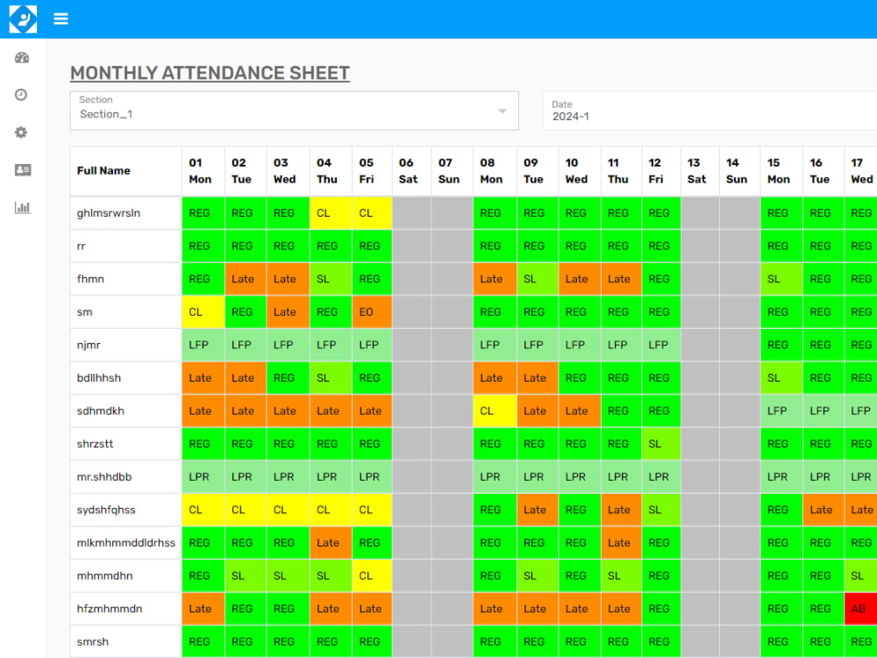Click the name rr
877x658 pixels.
(x=81, y=247)
